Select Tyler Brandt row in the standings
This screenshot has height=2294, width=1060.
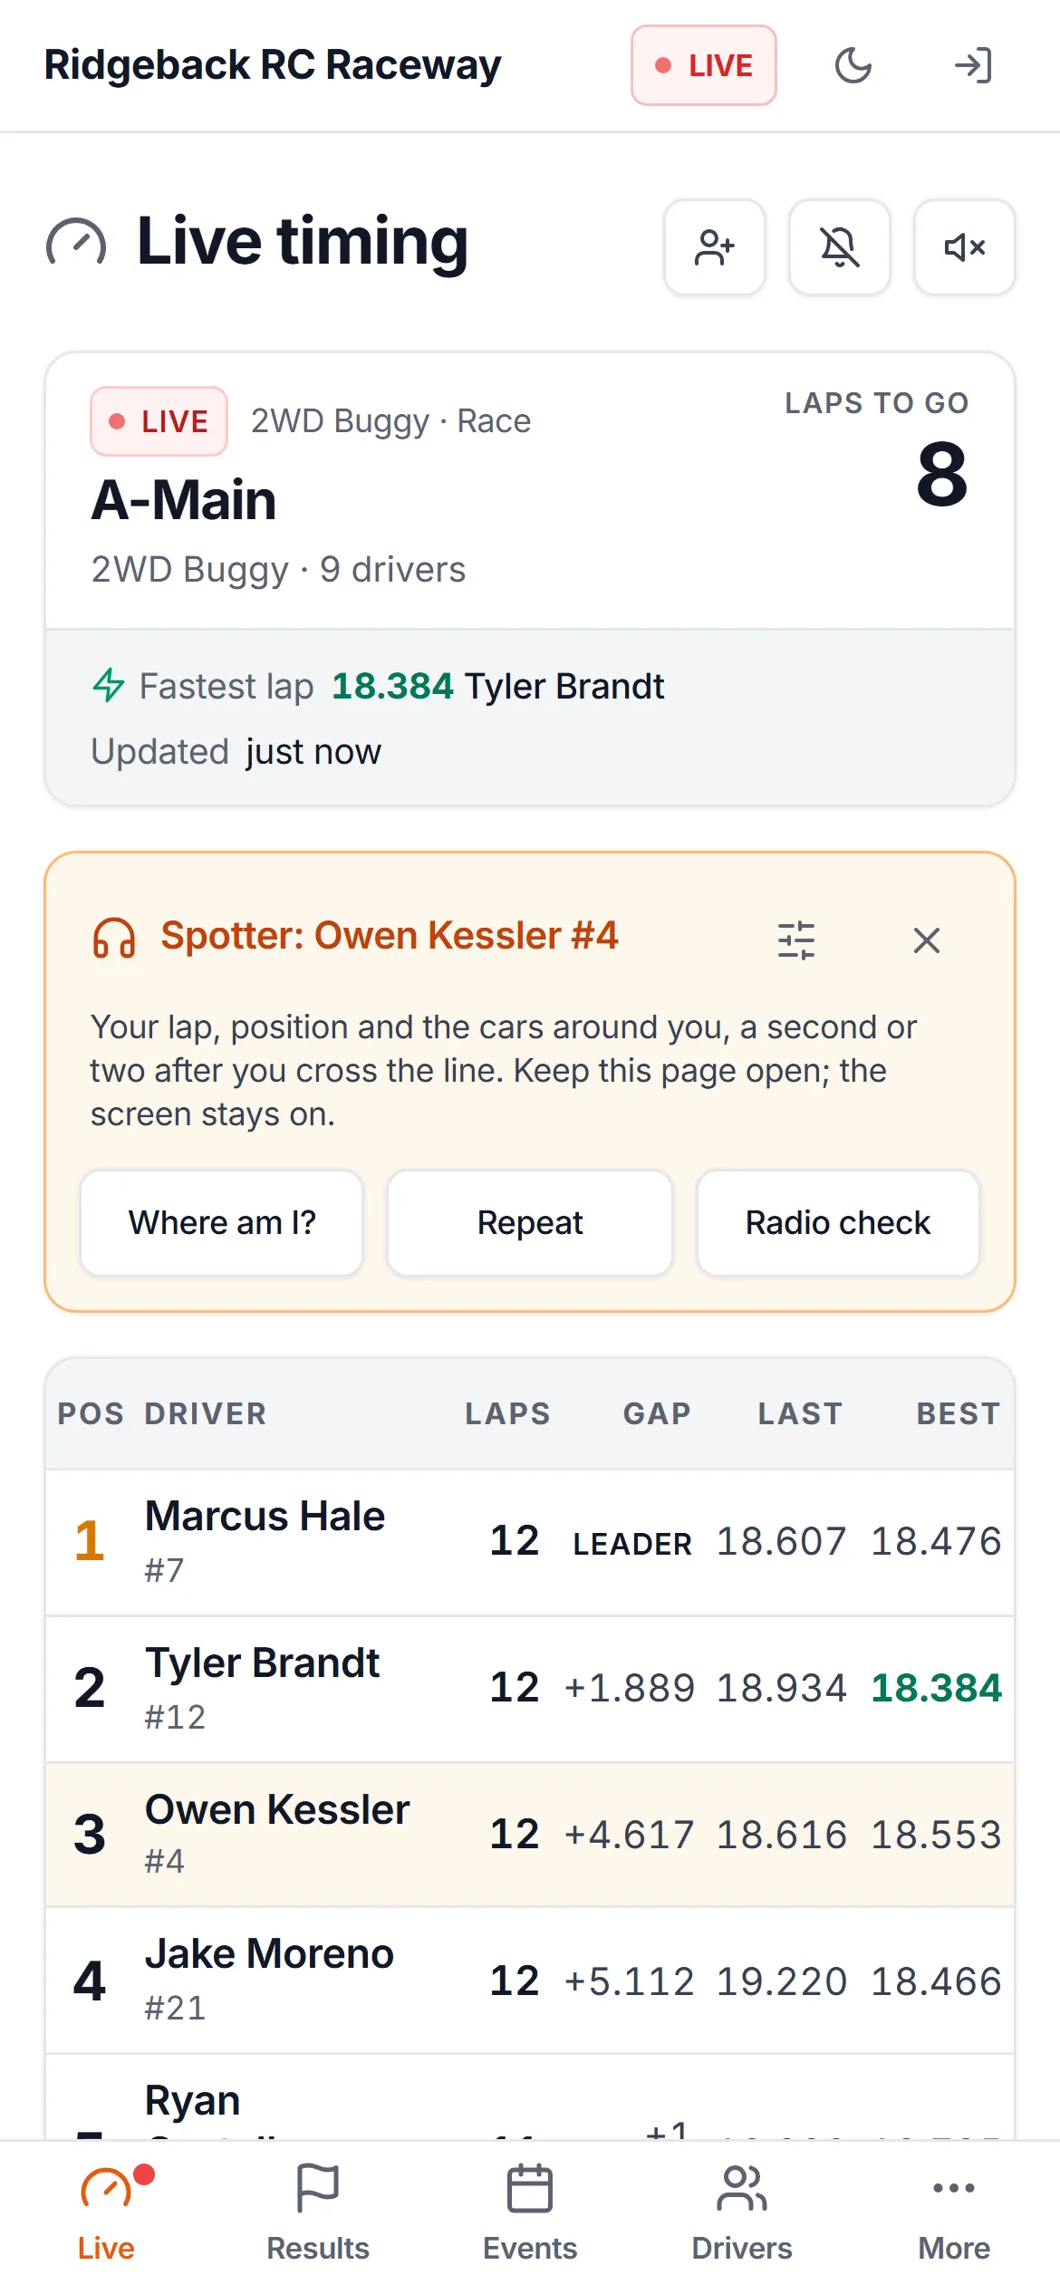[x=530, y=1689]
